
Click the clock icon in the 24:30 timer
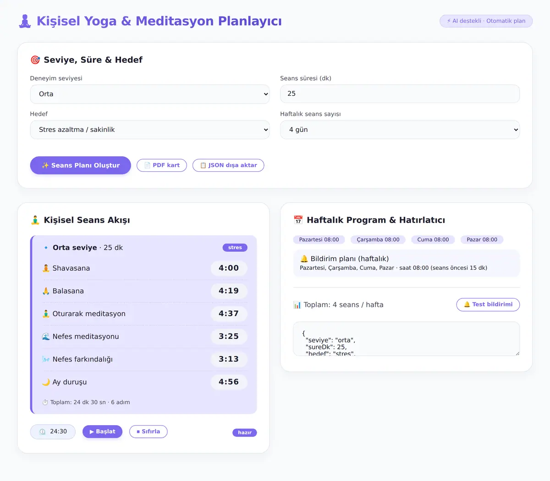pos(43,432)
